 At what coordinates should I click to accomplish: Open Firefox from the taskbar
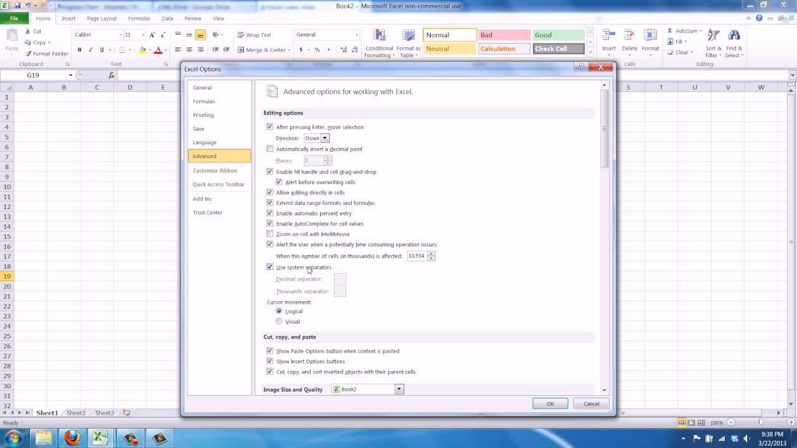(x=72, y=438)
